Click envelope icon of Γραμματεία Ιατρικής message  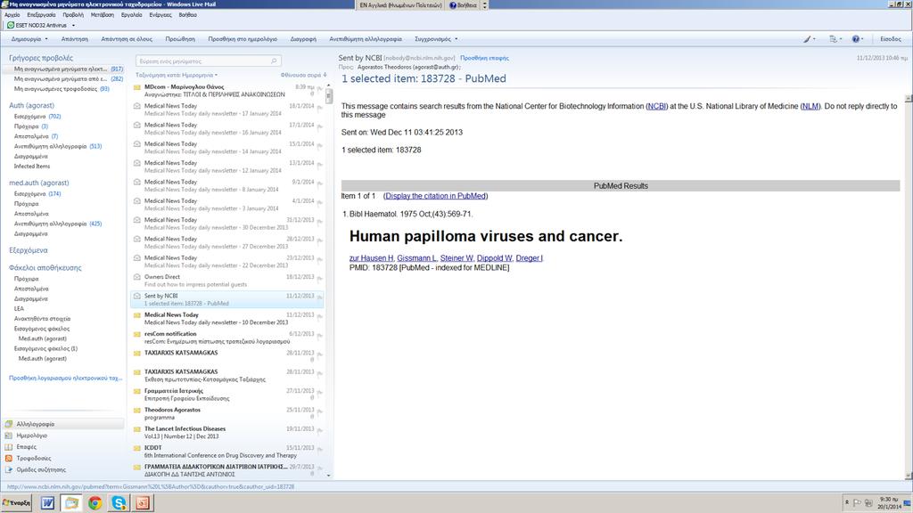click(137, 391)
